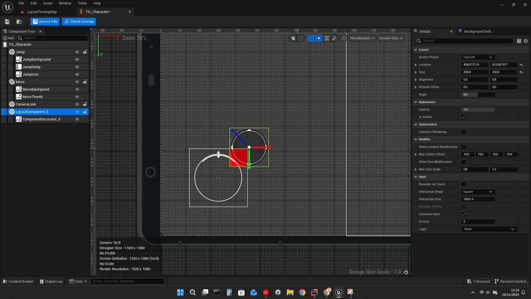Open the Logic dropdown

tap(489, 229)
